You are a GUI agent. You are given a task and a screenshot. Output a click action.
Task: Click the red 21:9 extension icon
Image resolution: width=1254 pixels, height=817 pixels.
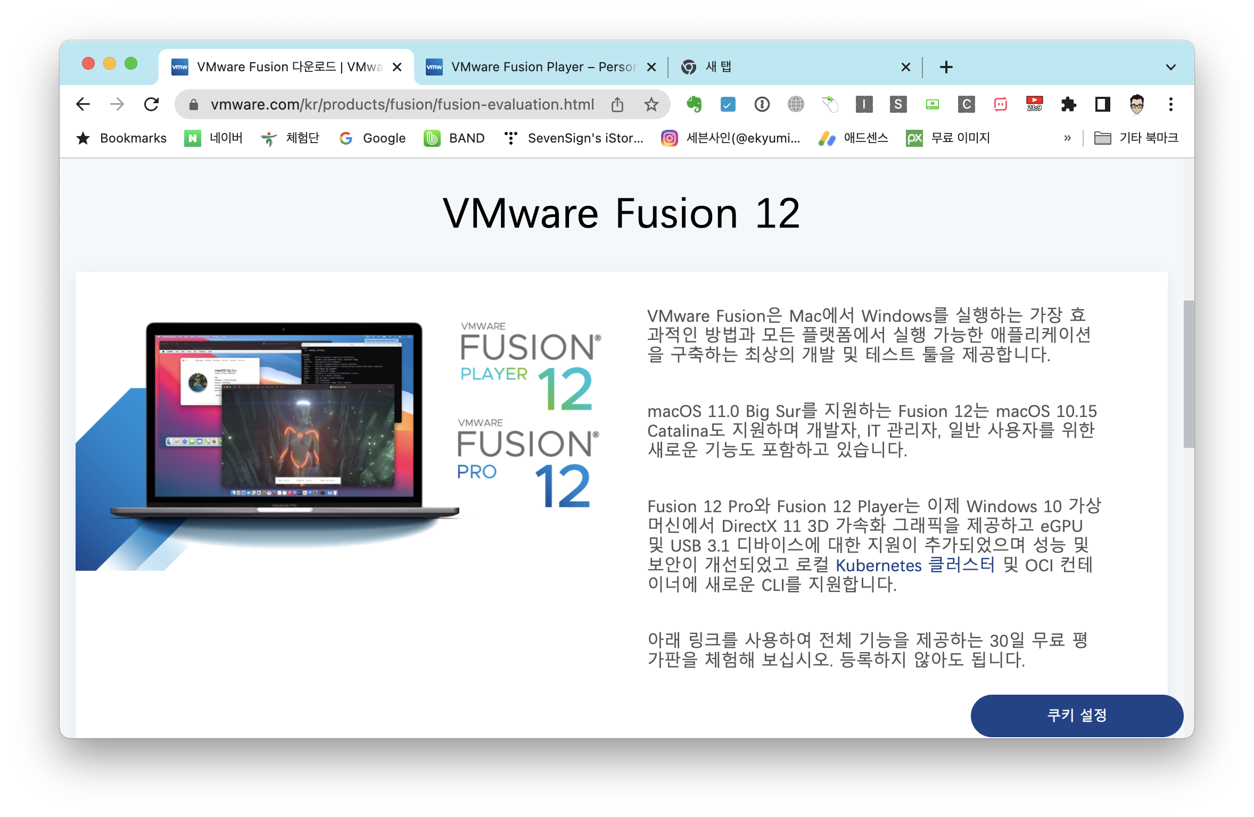(x=1034, y=104)
